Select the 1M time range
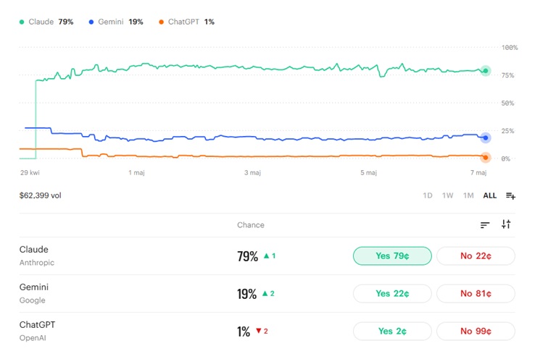The height and width of the screenshot is (359, 535). [468, 195]
